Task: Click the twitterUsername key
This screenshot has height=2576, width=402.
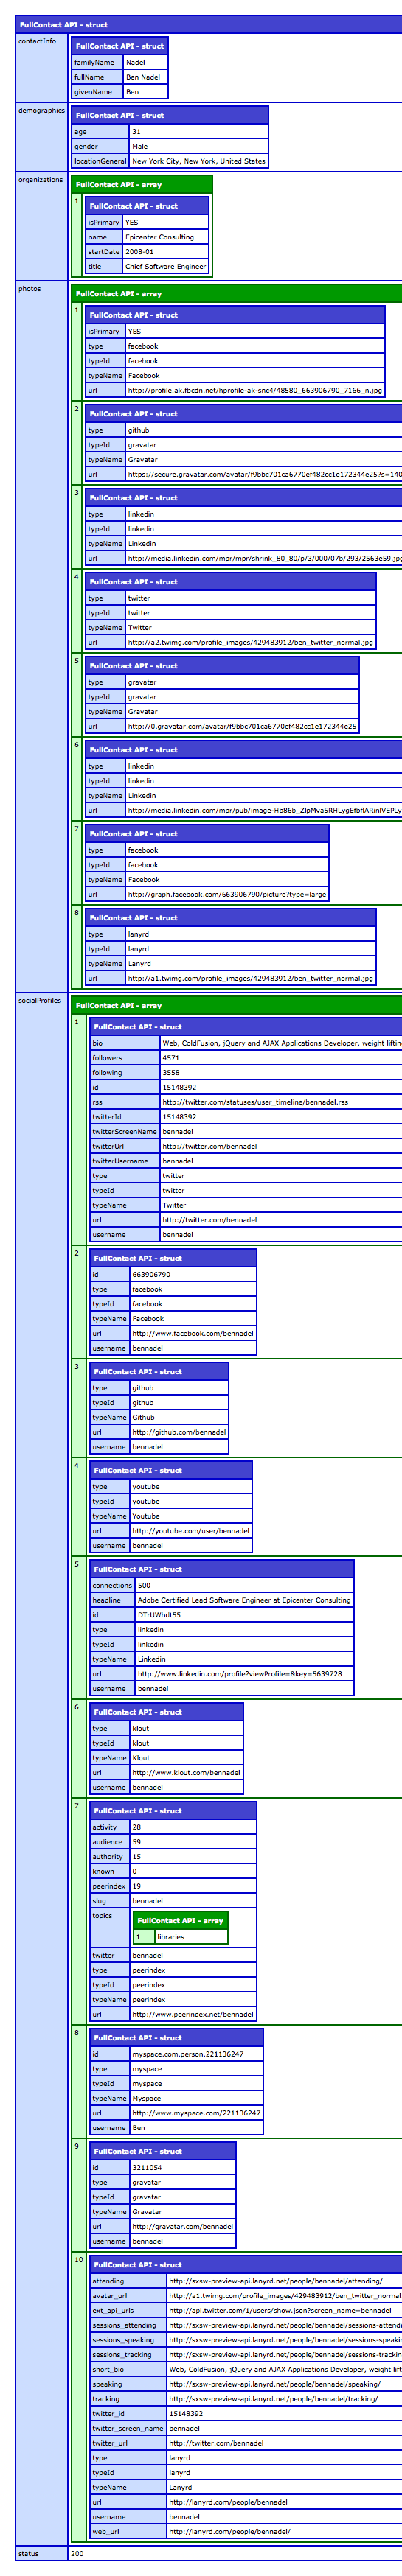Action: [x=124, y=1161]
